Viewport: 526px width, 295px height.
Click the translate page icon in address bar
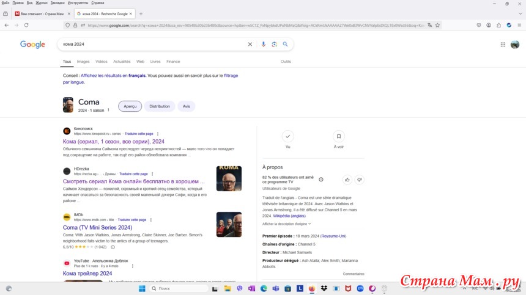(x=430, y=25)
